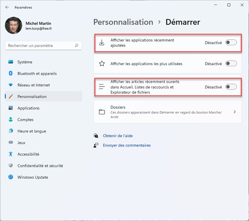Image resolution: width=249 pixels, height=221 pixels.
Task: Enable the recently added applications toggle
Action: click(231, 42)
